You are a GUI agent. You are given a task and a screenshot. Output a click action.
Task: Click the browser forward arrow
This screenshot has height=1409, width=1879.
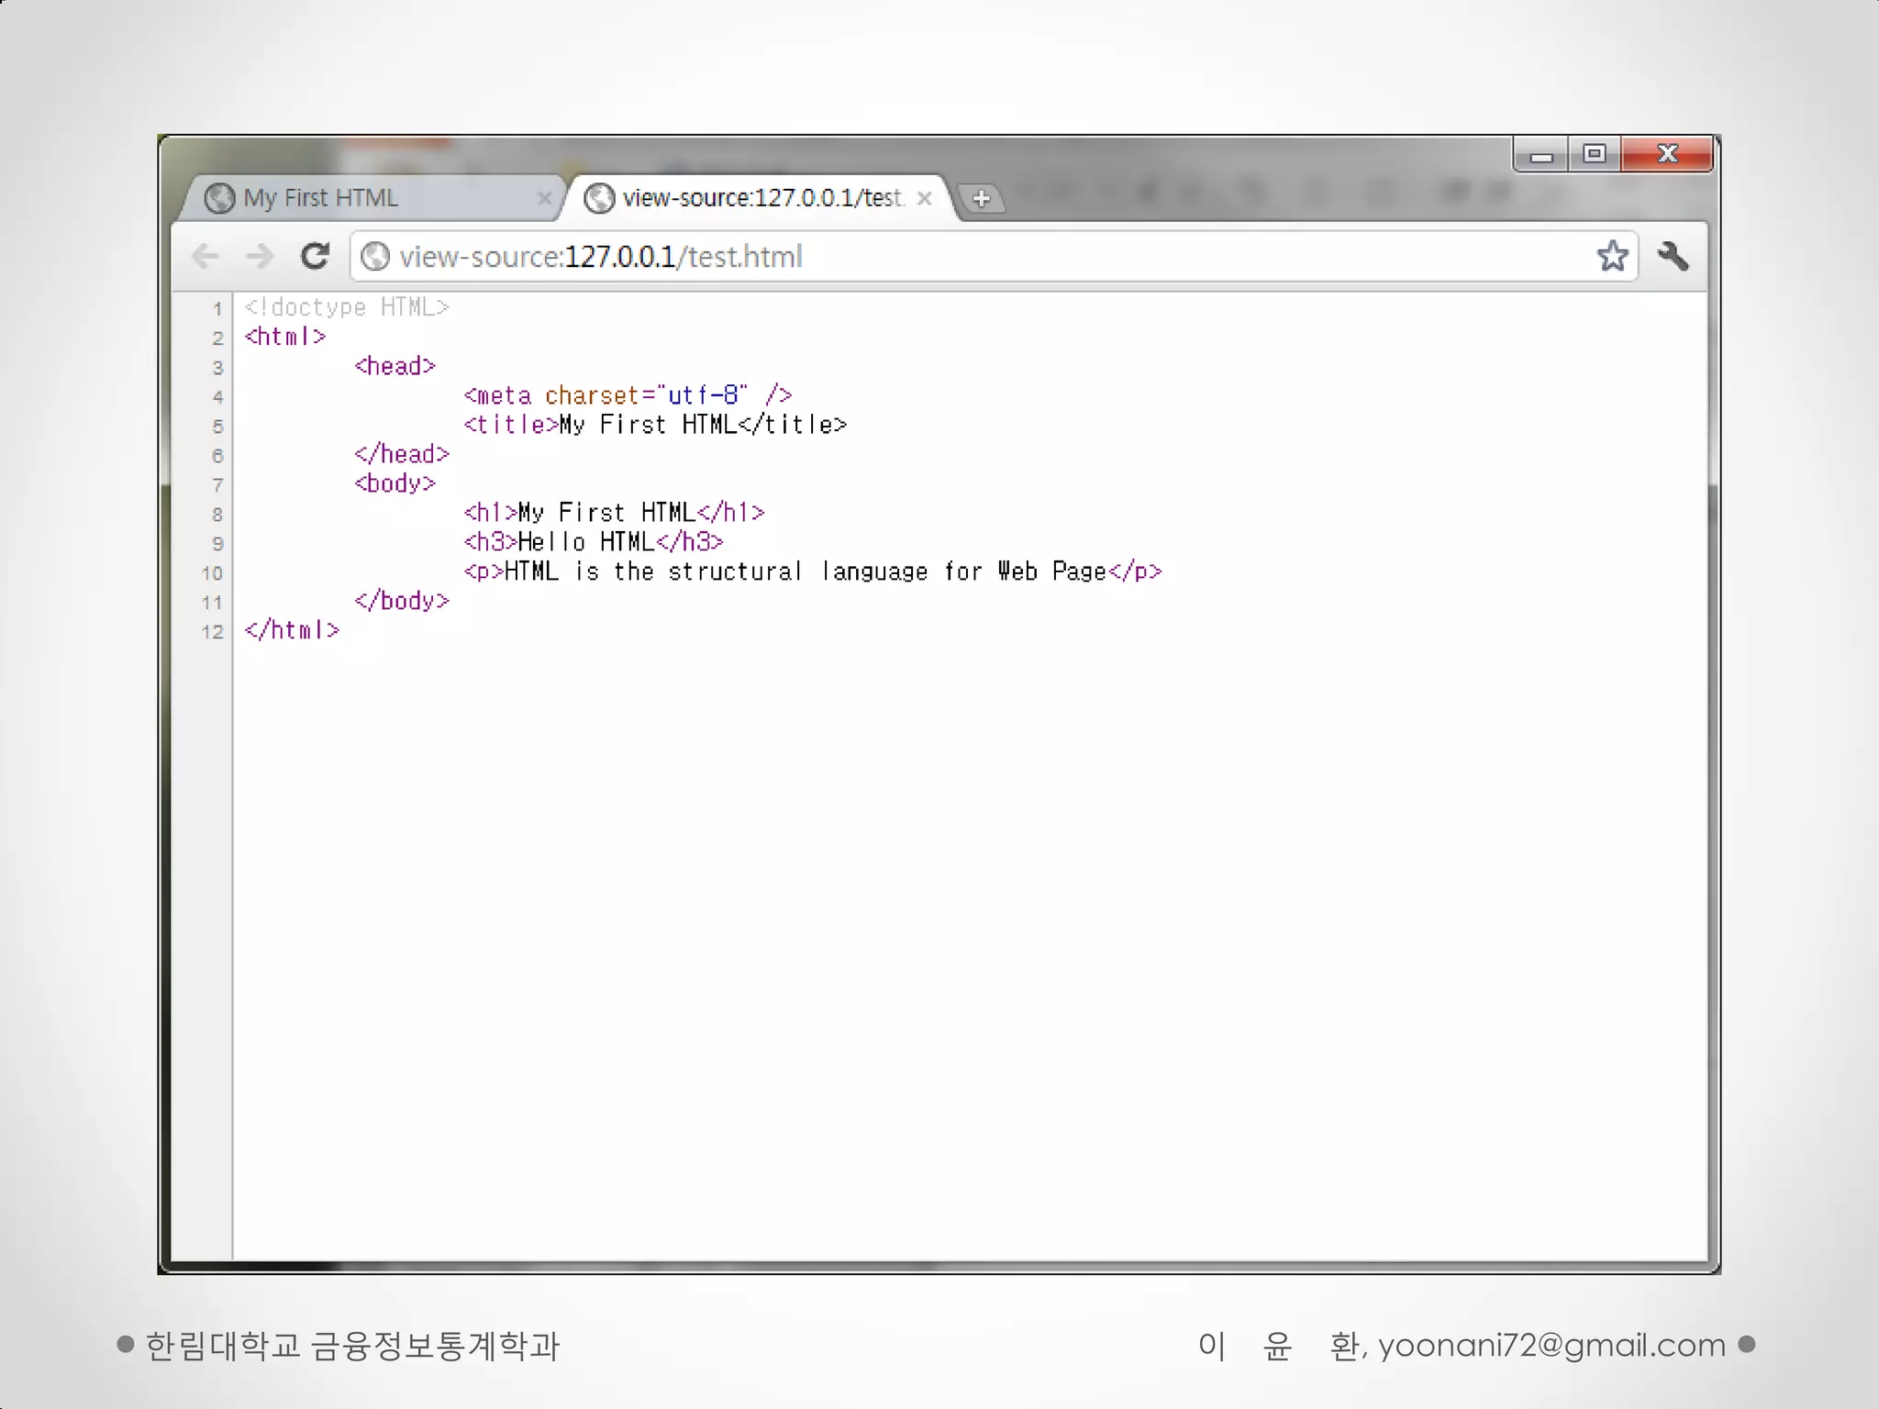(260, 256)
